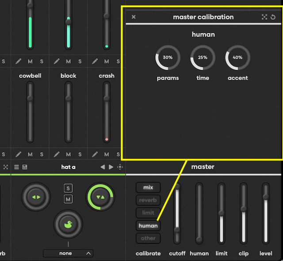Screen dimensions: 283x261
Task: Select the mix calibrate tab
Action: click(x=148, y=187)
